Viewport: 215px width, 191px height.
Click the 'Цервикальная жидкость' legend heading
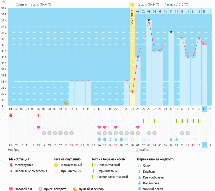(x=156, y=159)
